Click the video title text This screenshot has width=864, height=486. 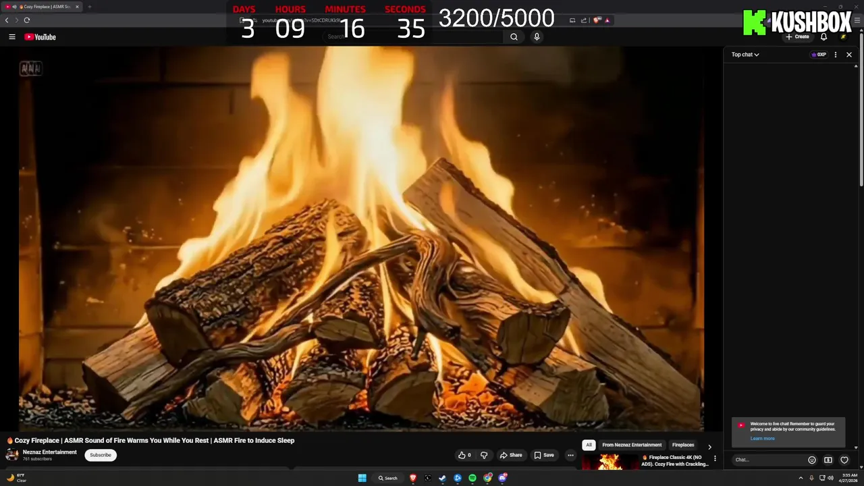click(x=151, y=440)
